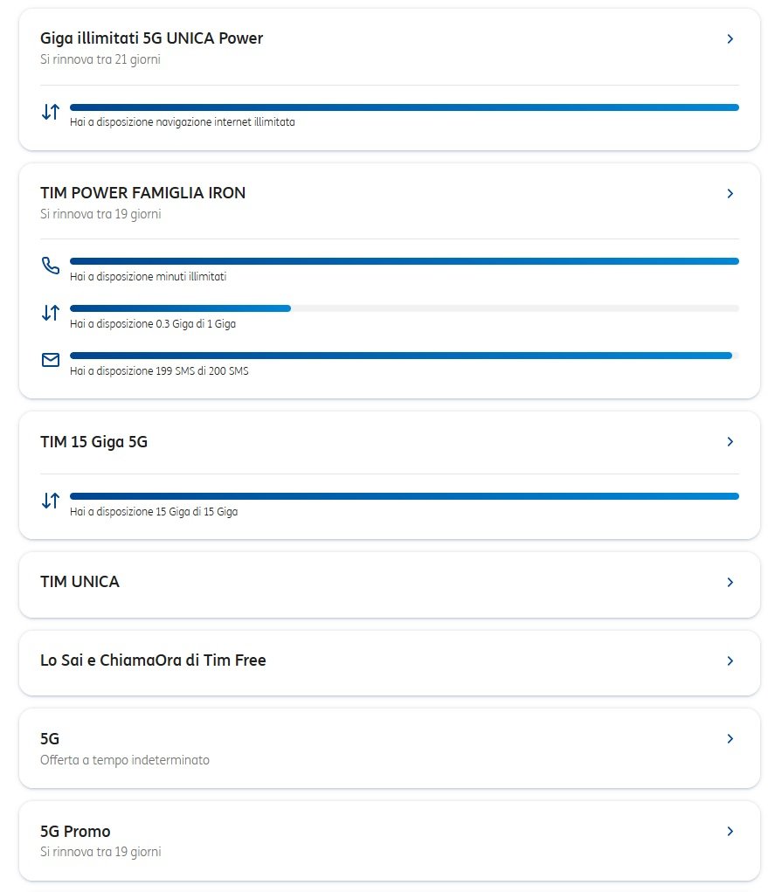Click data arrows icon in Giga illimitati card

pyautogui.click(x=51, y=112)
